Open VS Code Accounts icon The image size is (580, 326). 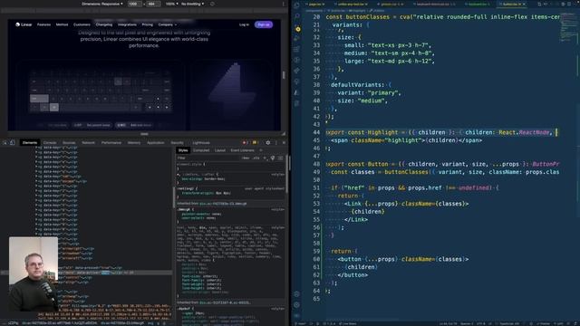(x=297, y=294)
